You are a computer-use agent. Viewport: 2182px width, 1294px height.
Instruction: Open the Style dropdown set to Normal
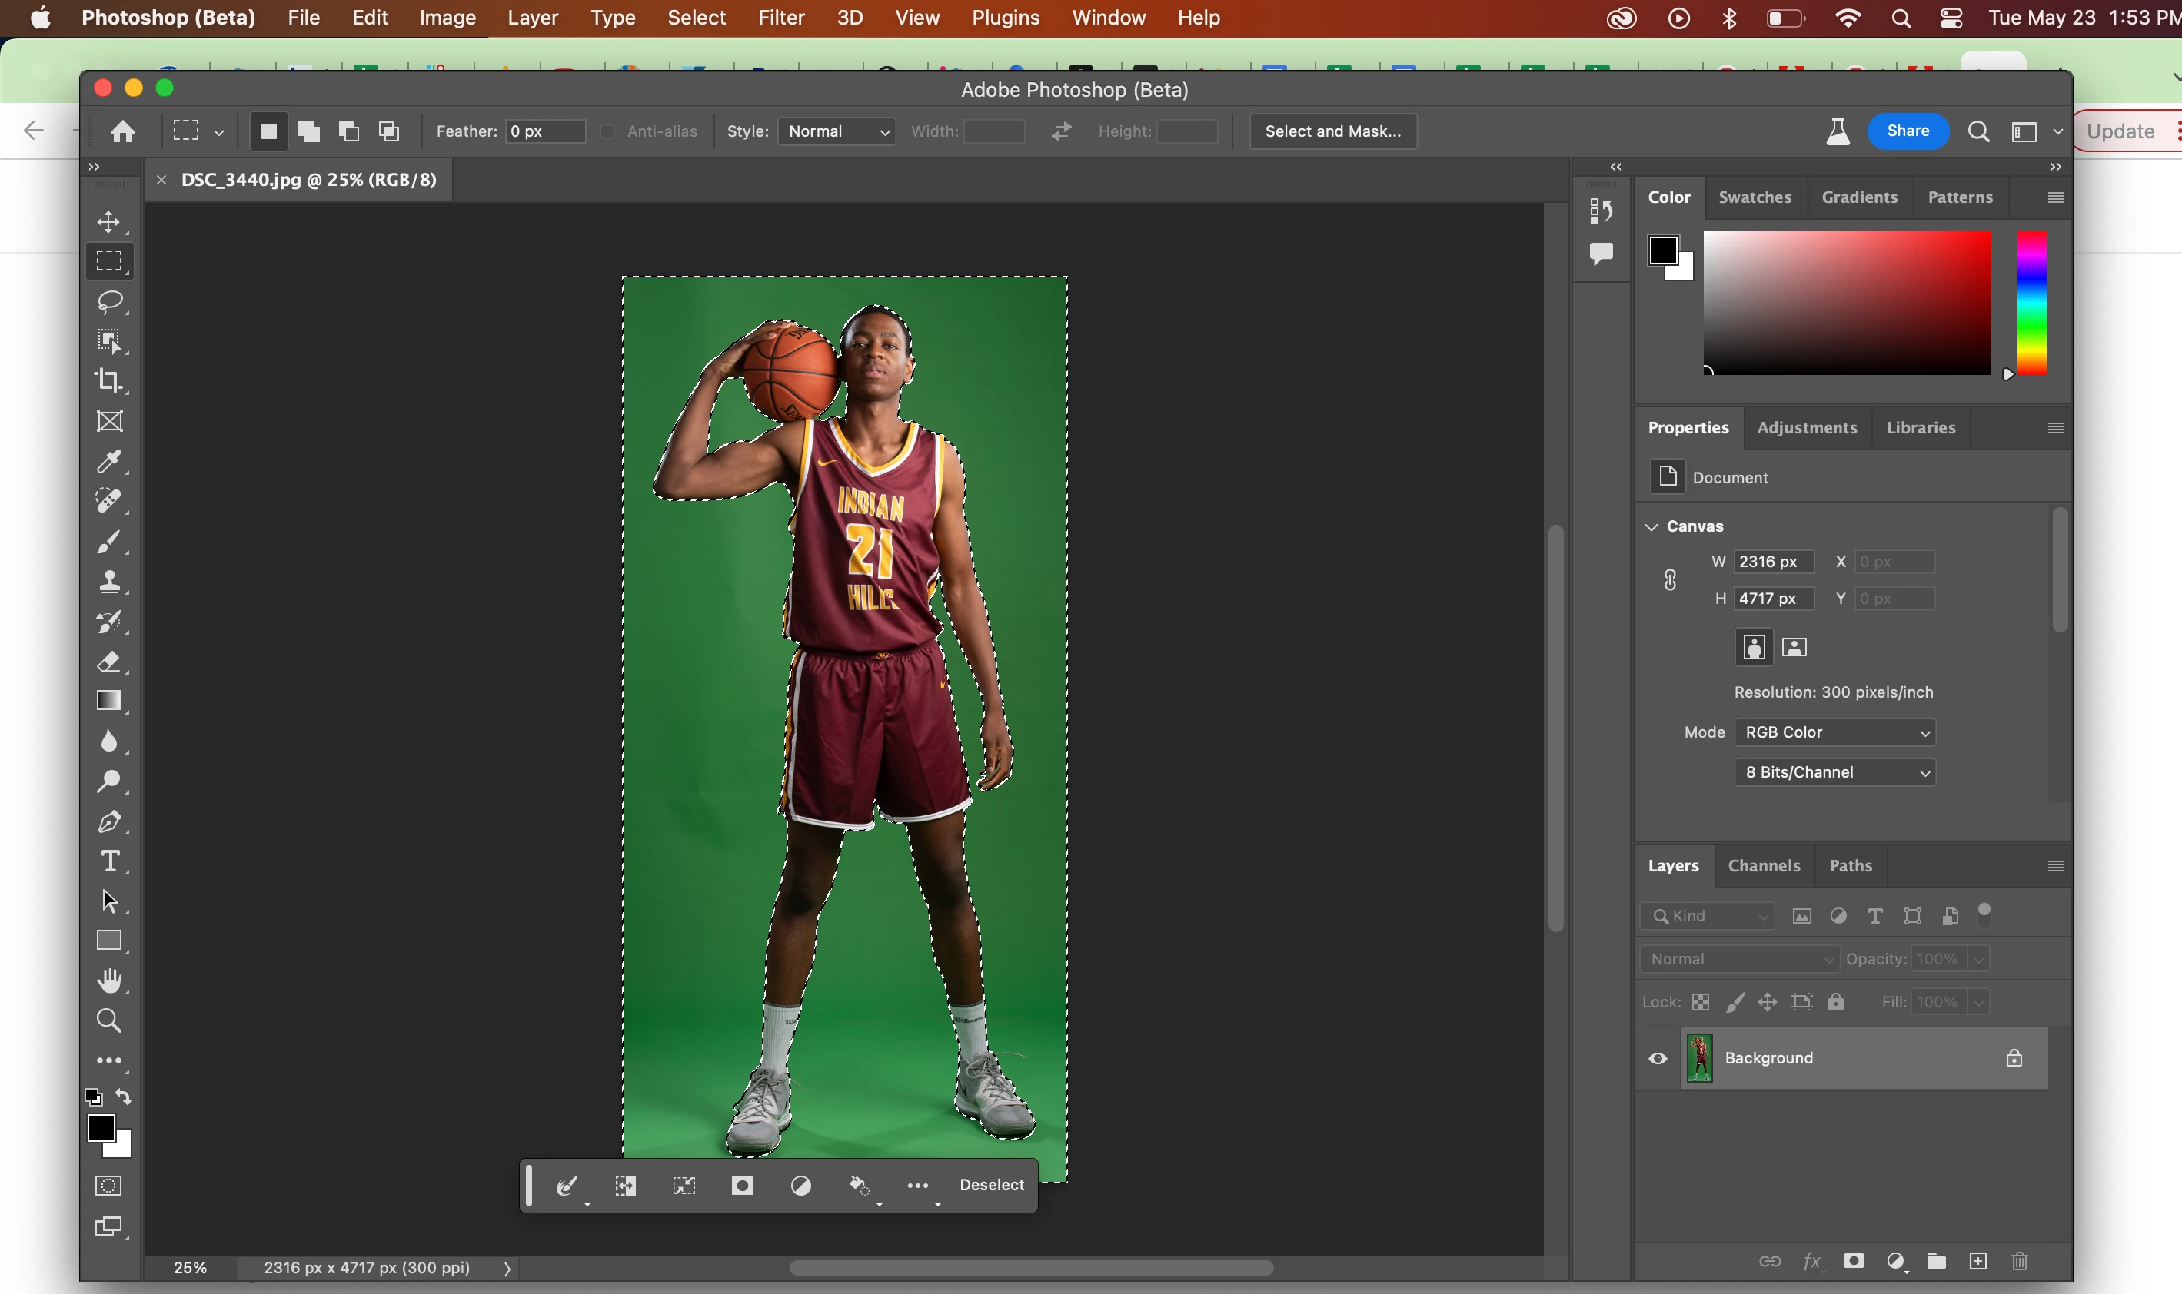tap(837, 131)
